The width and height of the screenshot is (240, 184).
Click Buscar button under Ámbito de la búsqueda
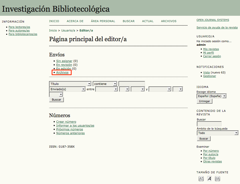point(203,139)
